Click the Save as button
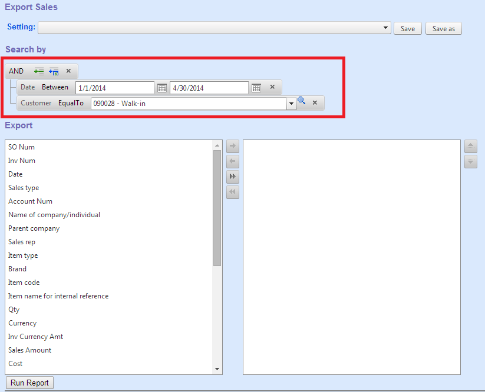 click(x=444, y=28)
